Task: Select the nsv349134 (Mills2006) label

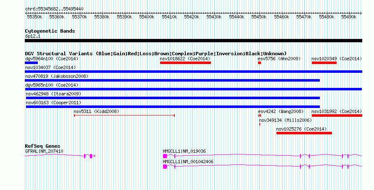Action: click(285, 120)
